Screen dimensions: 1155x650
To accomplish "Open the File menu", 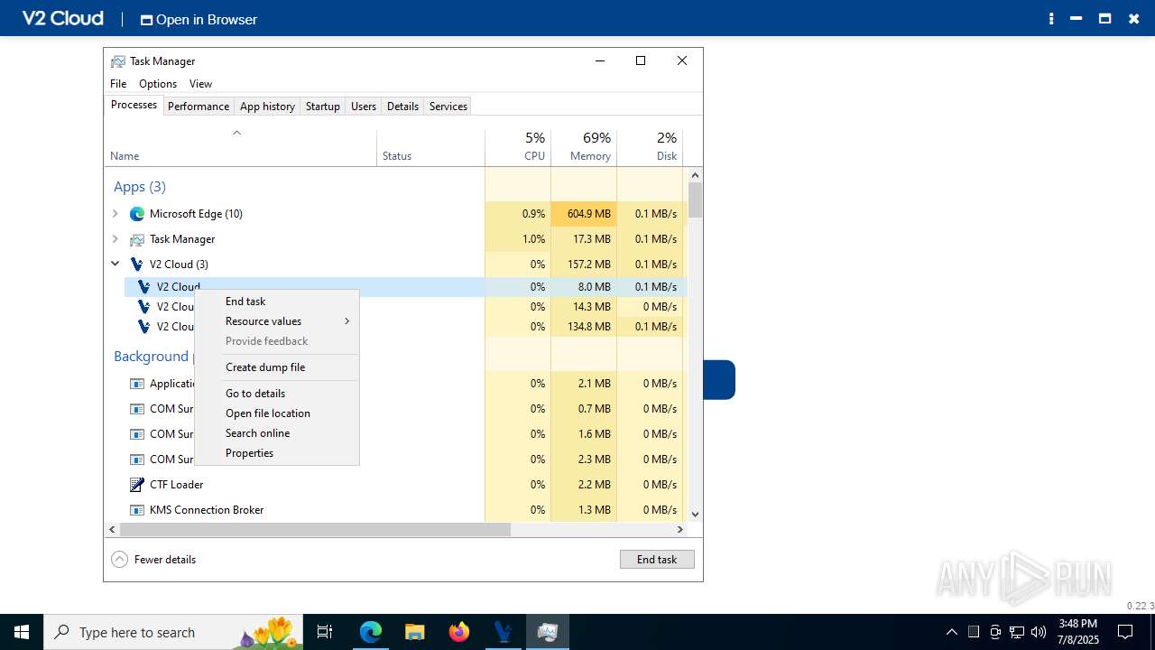I will coord(118,84).
